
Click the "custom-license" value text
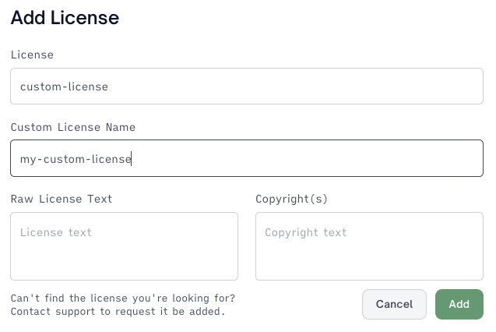[x=64, y=87]
